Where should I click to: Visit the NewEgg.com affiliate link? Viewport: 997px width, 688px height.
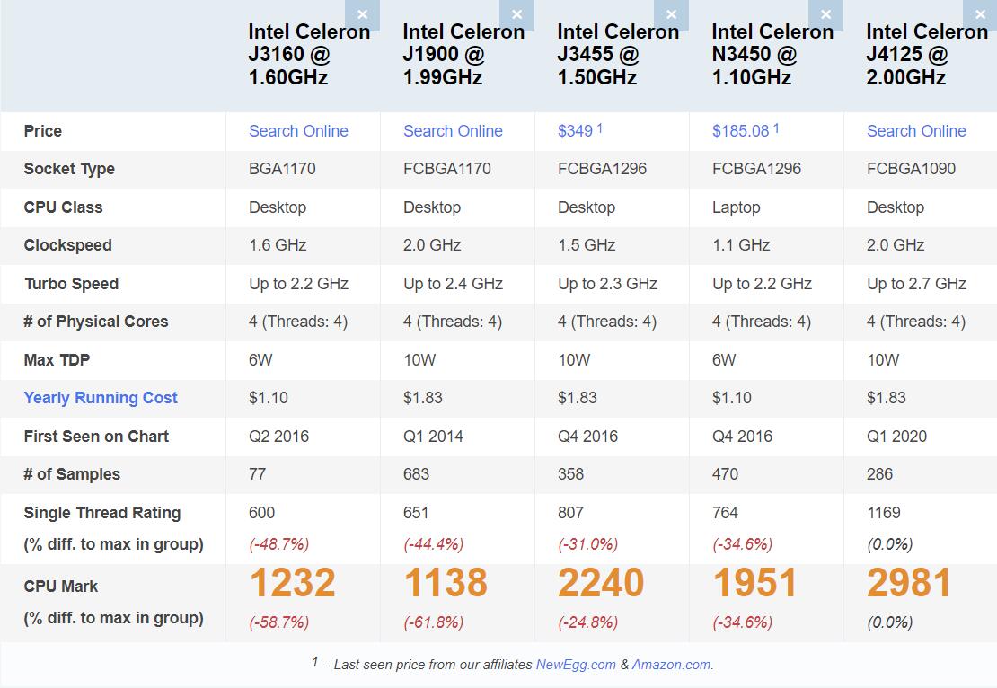click(x=576, y=665)
